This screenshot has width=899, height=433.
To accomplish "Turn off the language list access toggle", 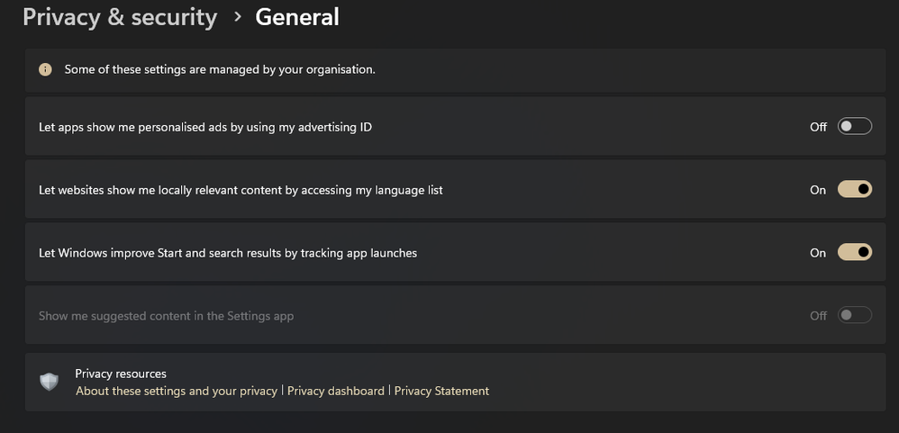I will click(854, 190).
